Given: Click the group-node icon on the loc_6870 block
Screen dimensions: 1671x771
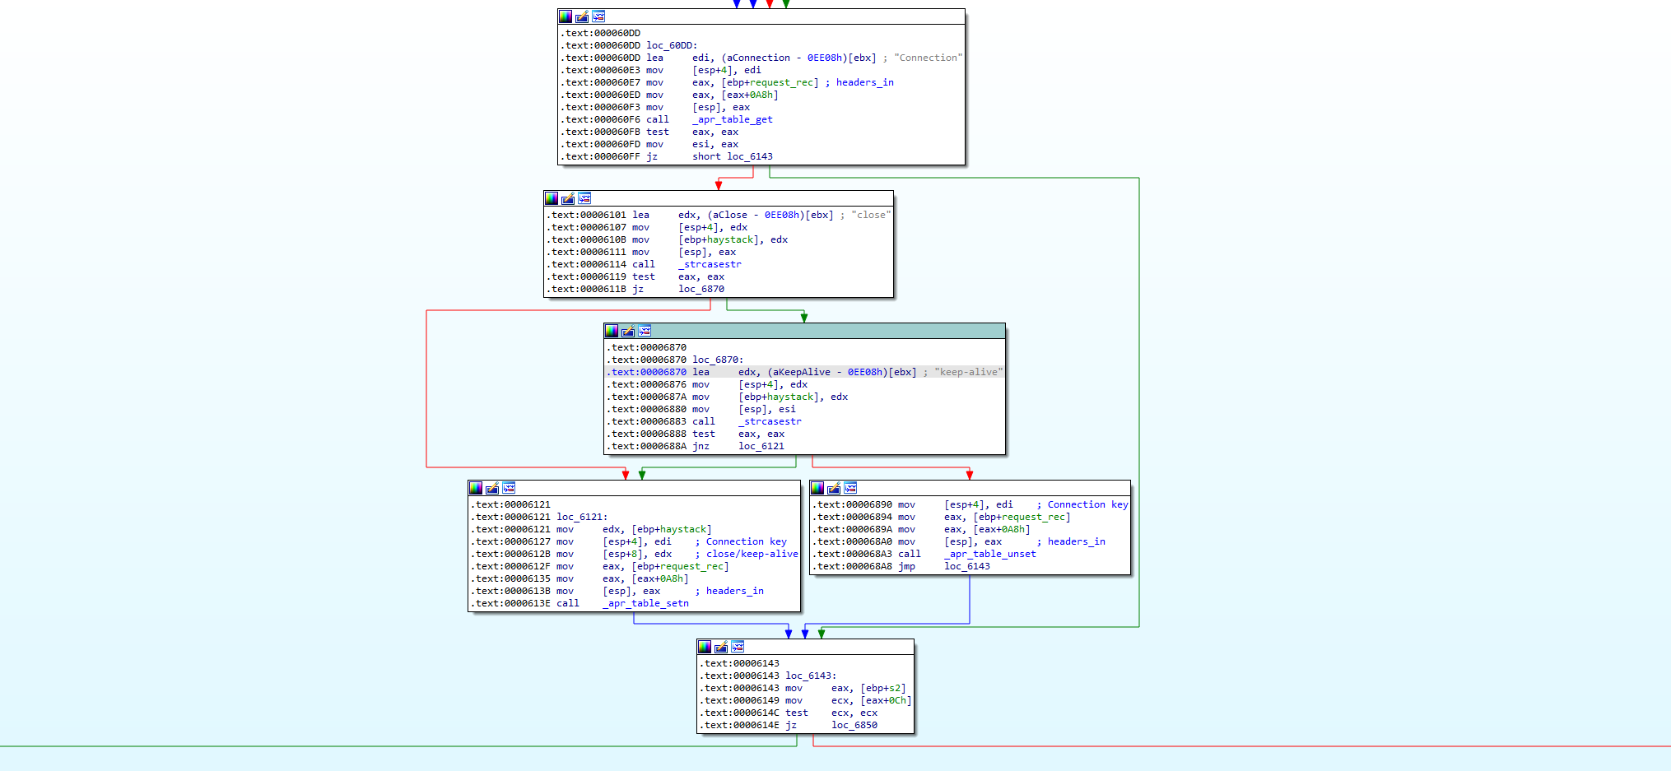Looking at the screenshot, I should 645,331.
